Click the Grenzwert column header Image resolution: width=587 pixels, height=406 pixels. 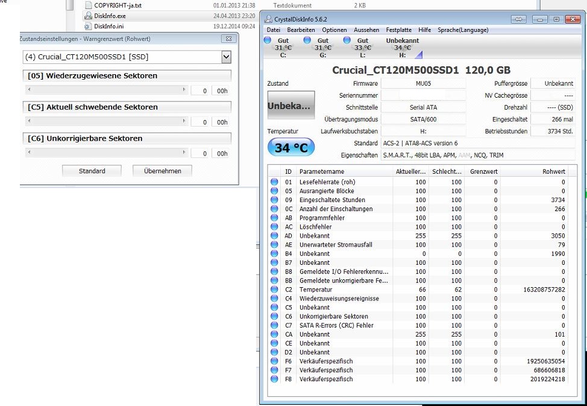pyautogui.click(x=482, y=171)
